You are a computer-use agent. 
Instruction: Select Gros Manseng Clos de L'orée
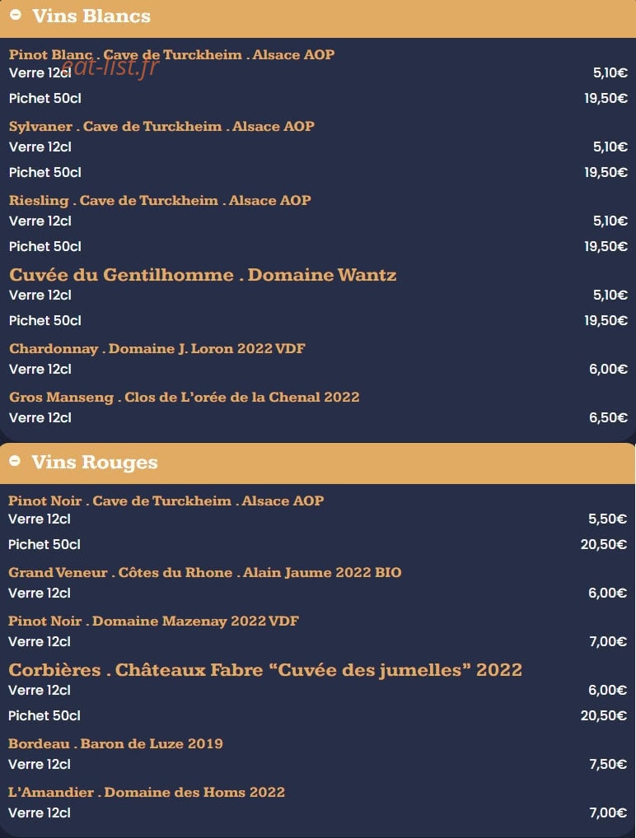click(185, 398)
